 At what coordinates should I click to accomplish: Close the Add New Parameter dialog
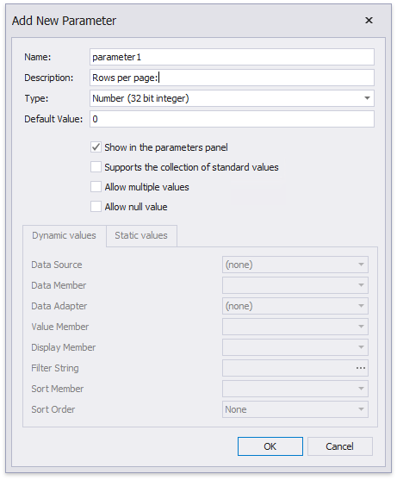369,20
